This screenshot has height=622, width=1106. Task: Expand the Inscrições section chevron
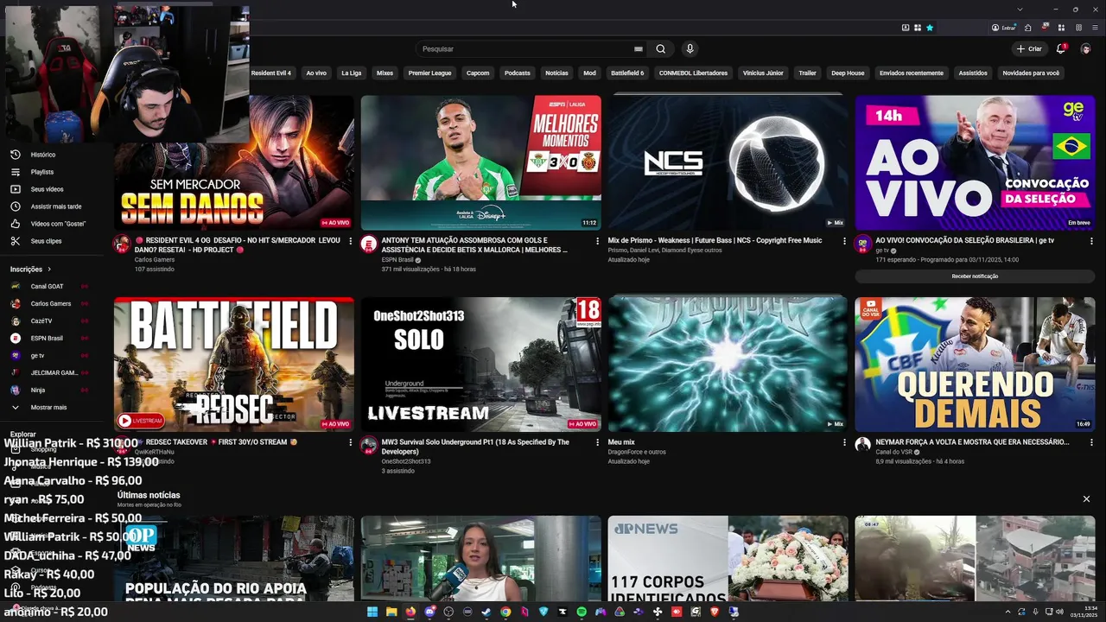49,269
